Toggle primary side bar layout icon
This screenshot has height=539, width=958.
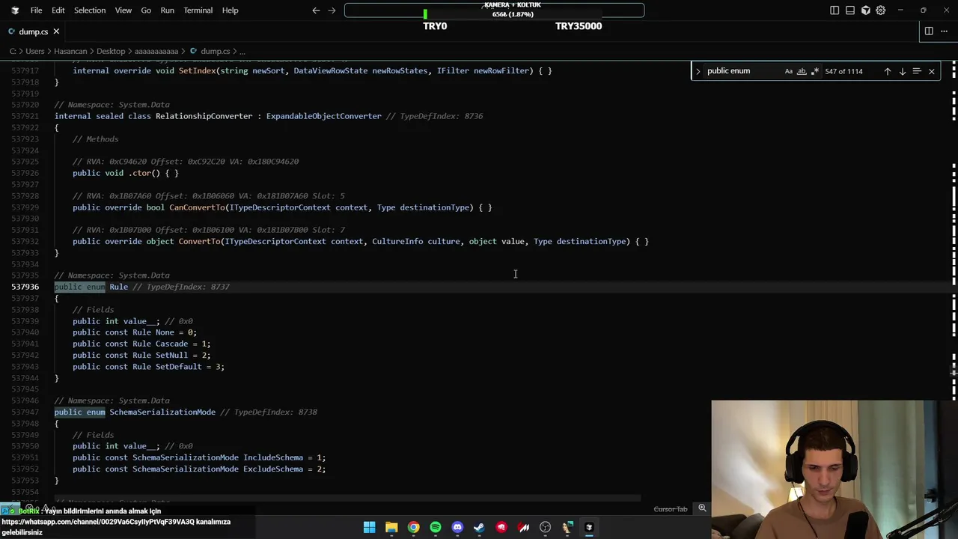(835, 10)
